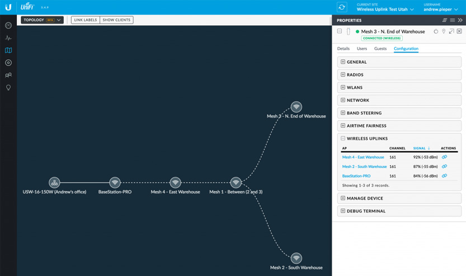Click link icon for Mesh 2 uplink
466x276 pixels.
point(444,166)
